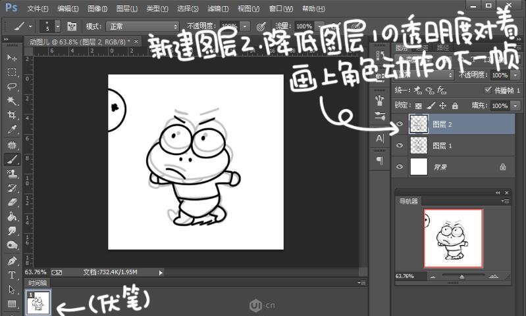Toggle lock position (cross arrows icon)

pos(443,106)
